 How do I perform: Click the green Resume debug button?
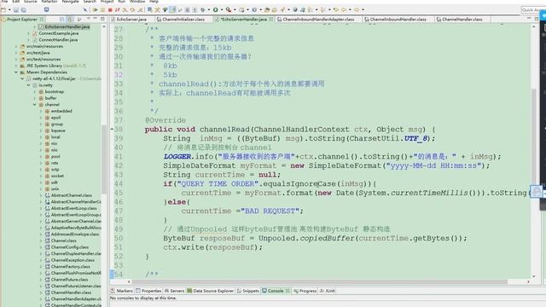[95, 10]
